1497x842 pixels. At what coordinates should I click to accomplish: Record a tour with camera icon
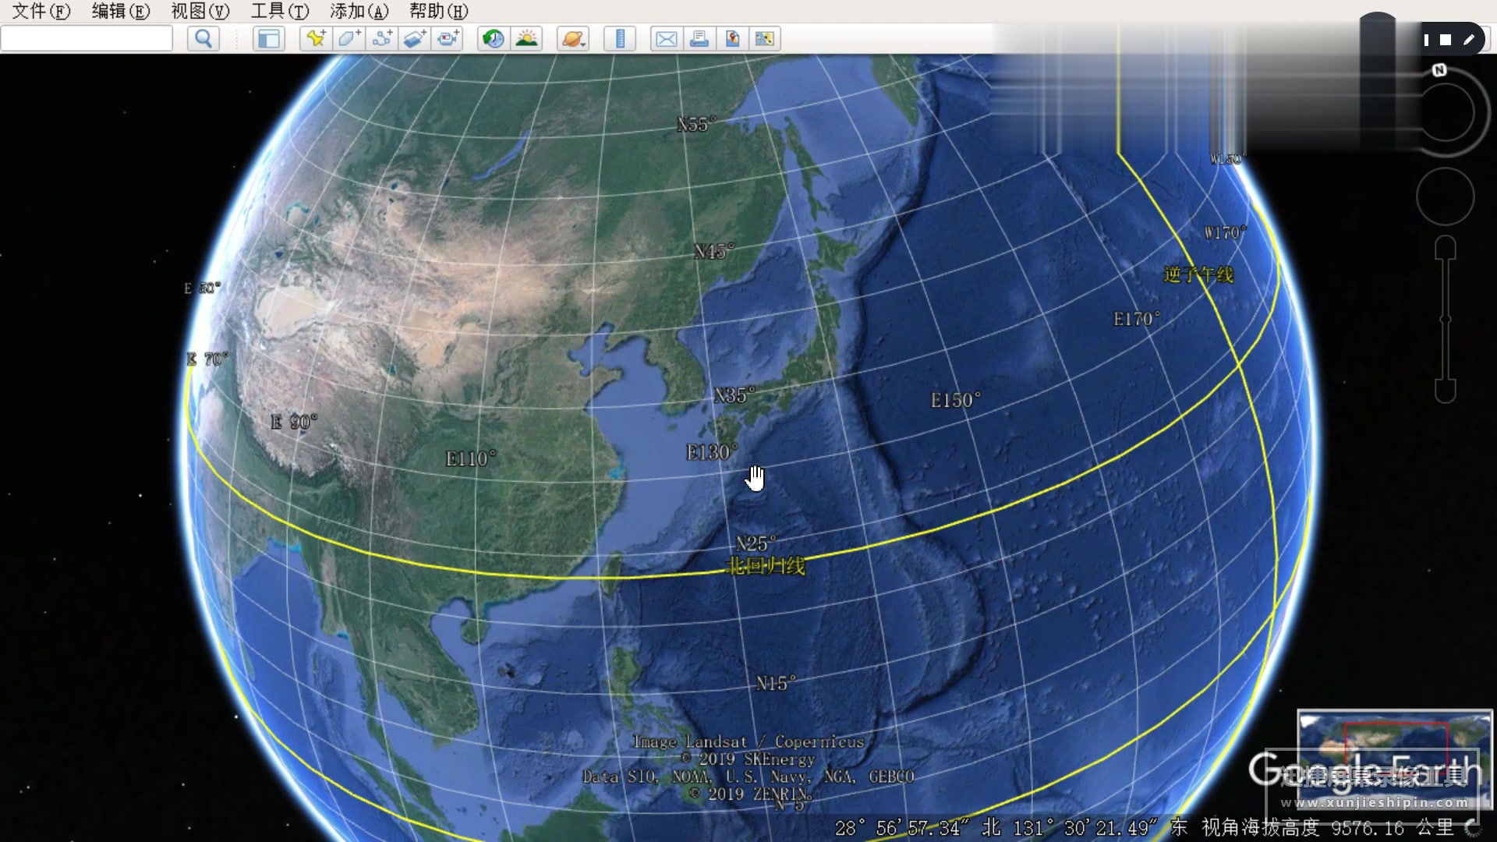[x=448, y=38]
